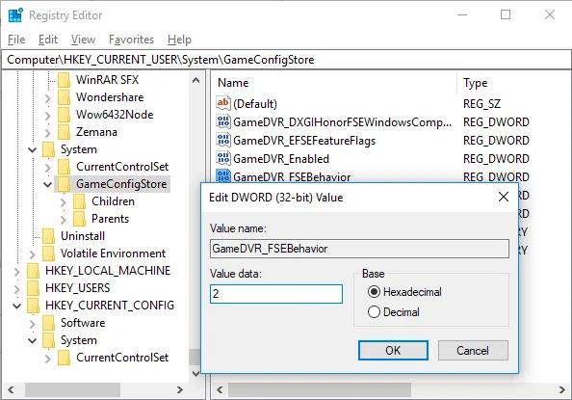Open the Favorites menu
This screenshot has width=572, height=400.
click(131, 40)
